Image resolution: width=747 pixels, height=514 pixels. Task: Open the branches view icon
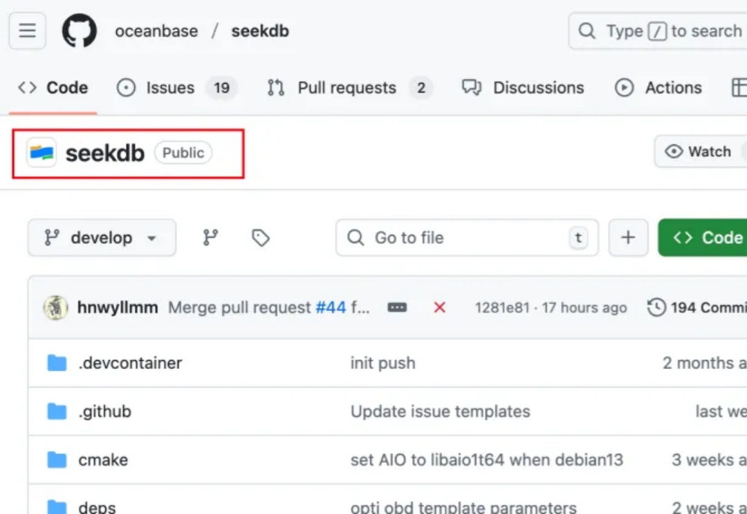tap(210, 238)
